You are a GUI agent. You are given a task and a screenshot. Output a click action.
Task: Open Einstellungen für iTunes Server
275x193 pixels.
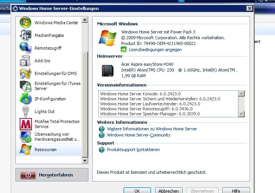(49, 86)
